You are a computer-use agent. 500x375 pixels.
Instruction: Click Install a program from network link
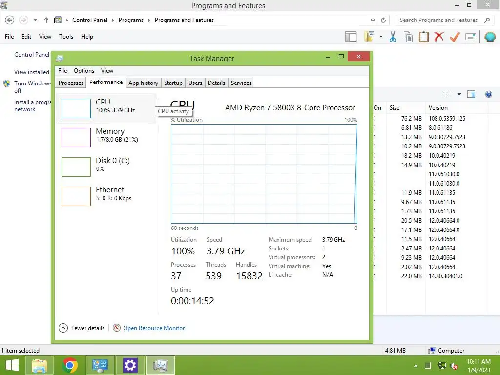pyautogui.click(x=32, y=105)
